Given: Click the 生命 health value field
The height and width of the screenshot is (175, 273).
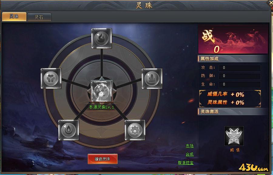Looking at the screenshot, I should tap(240, 84).
